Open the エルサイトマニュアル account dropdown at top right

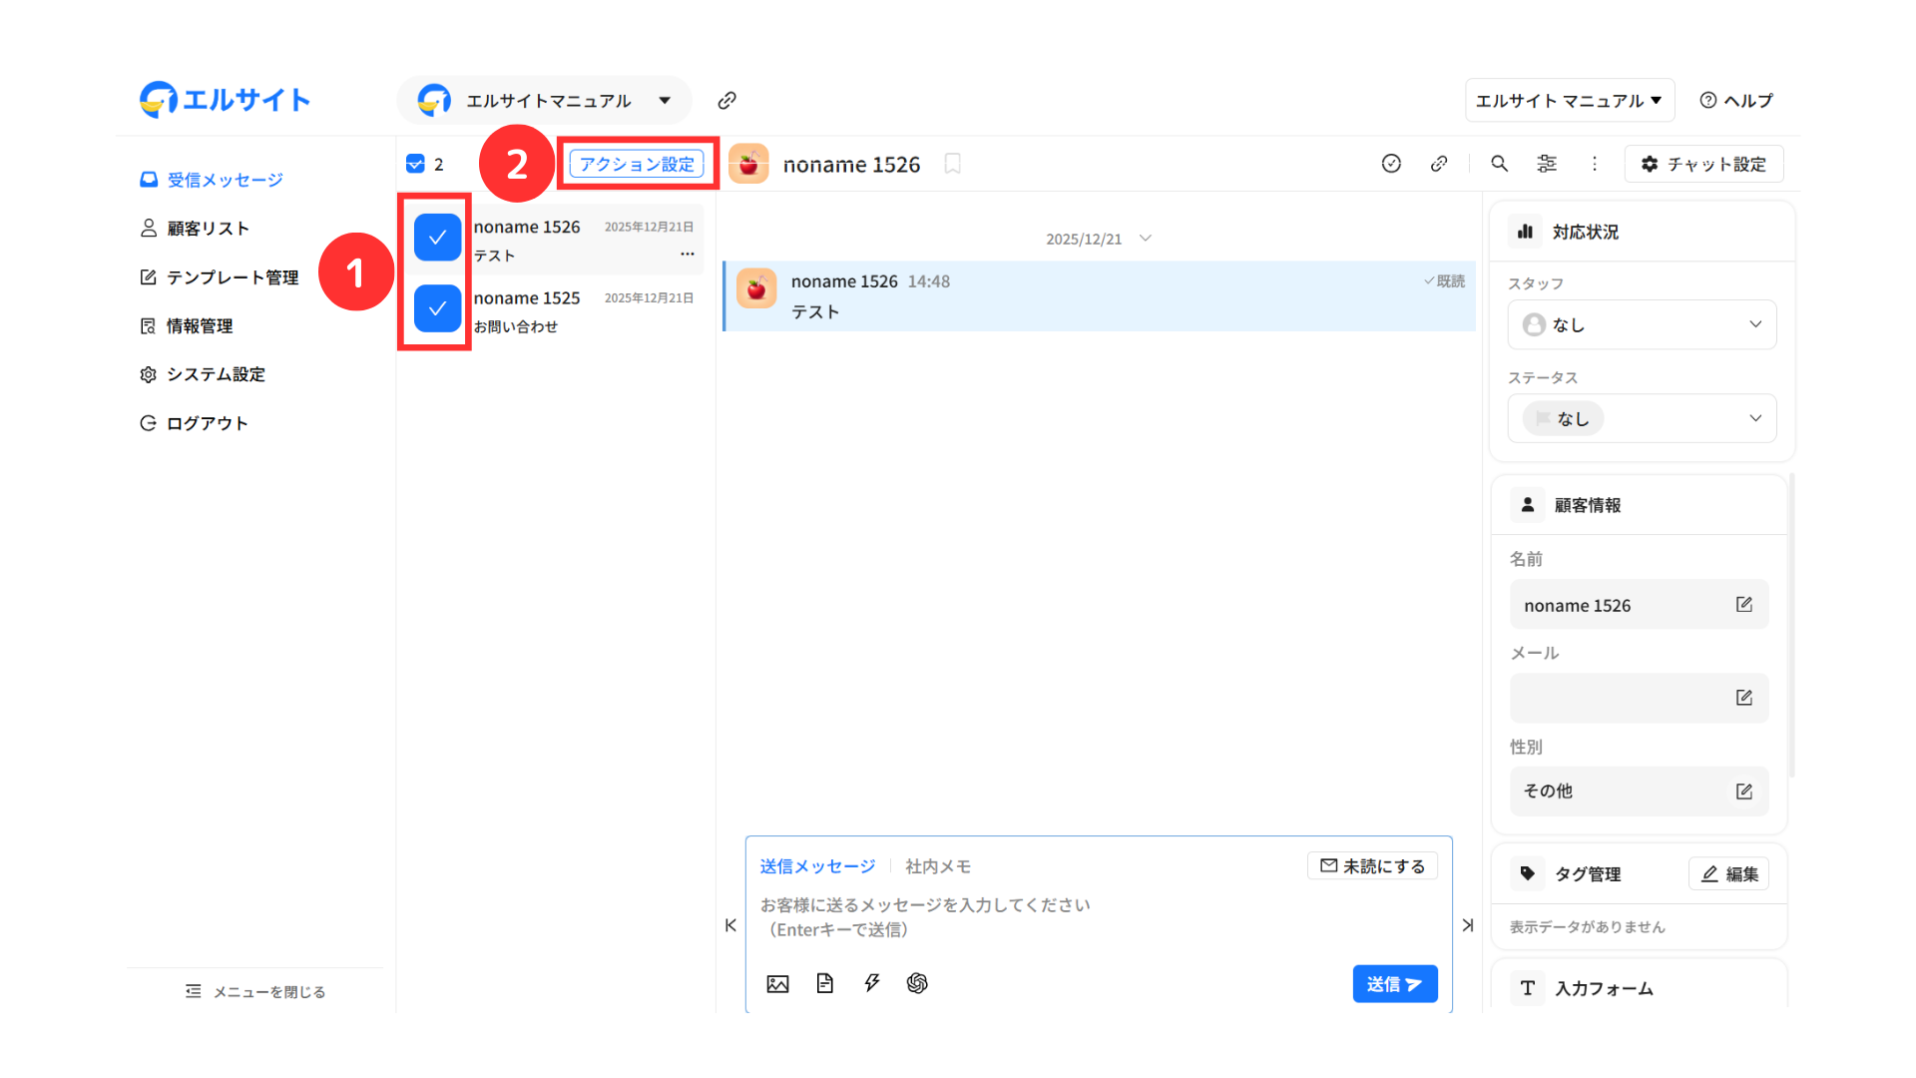coord(1569,101)
